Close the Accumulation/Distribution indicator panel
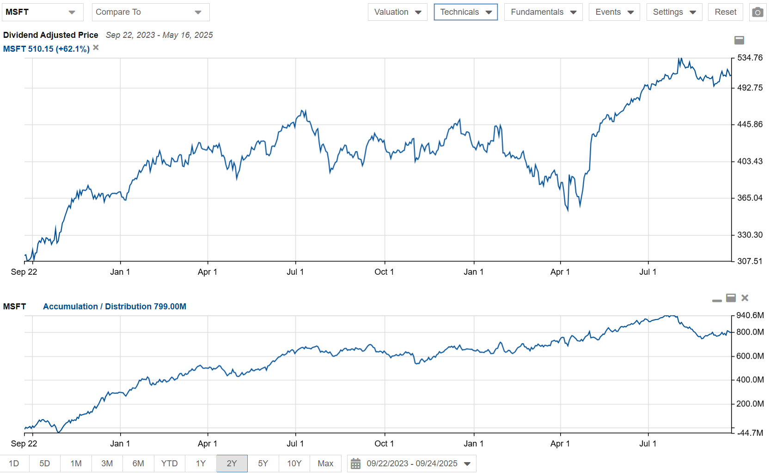Screen dimensions: 770x476 point(745,298)
